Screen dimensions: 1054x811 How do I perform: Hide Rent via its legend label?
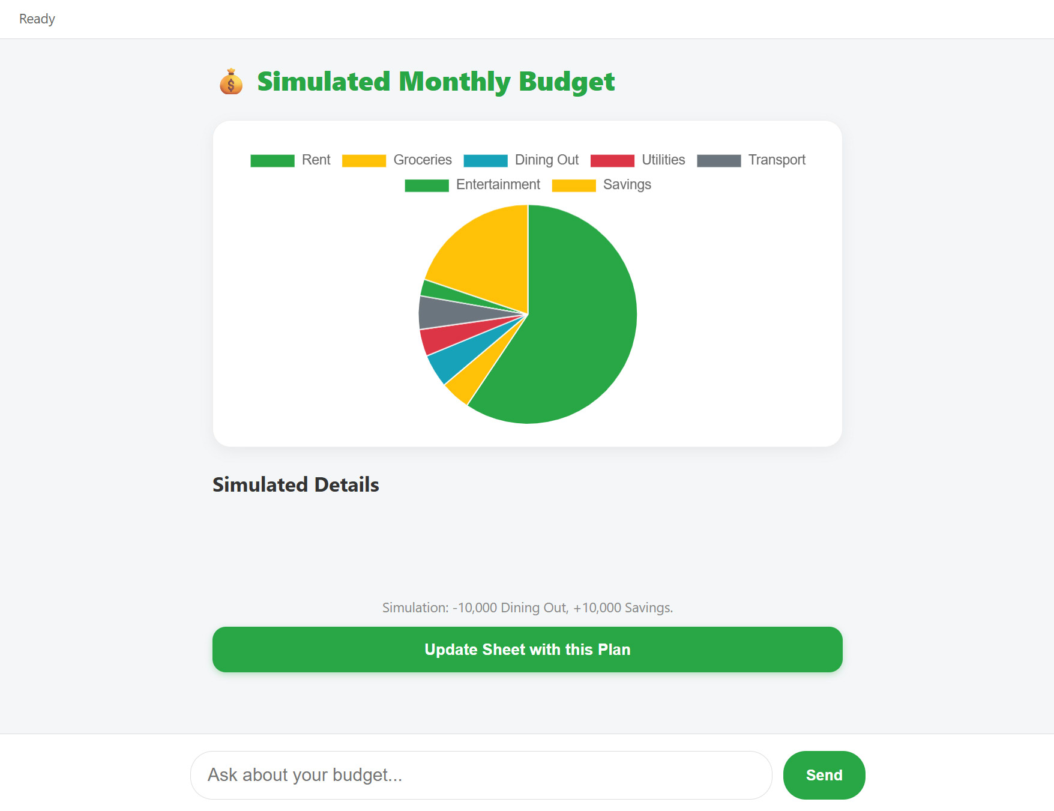(316, 160)
